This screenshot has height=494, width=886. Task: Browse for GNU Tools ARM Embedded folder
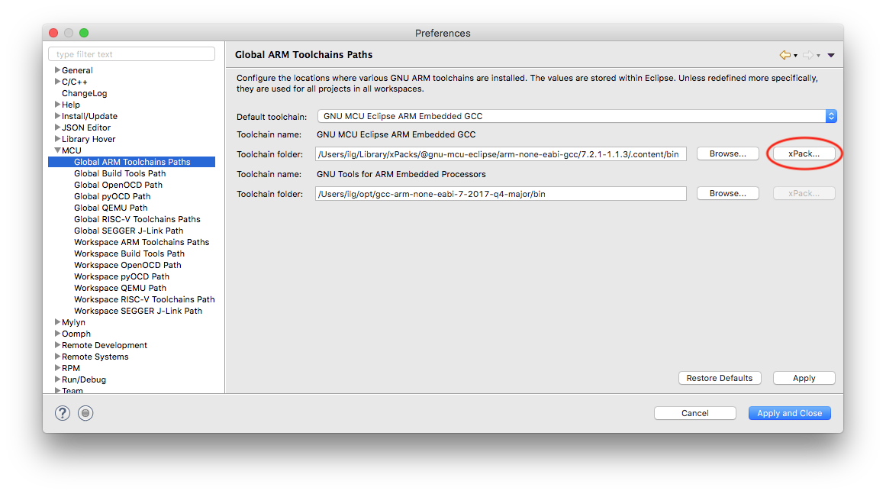(x=728, y=193)
